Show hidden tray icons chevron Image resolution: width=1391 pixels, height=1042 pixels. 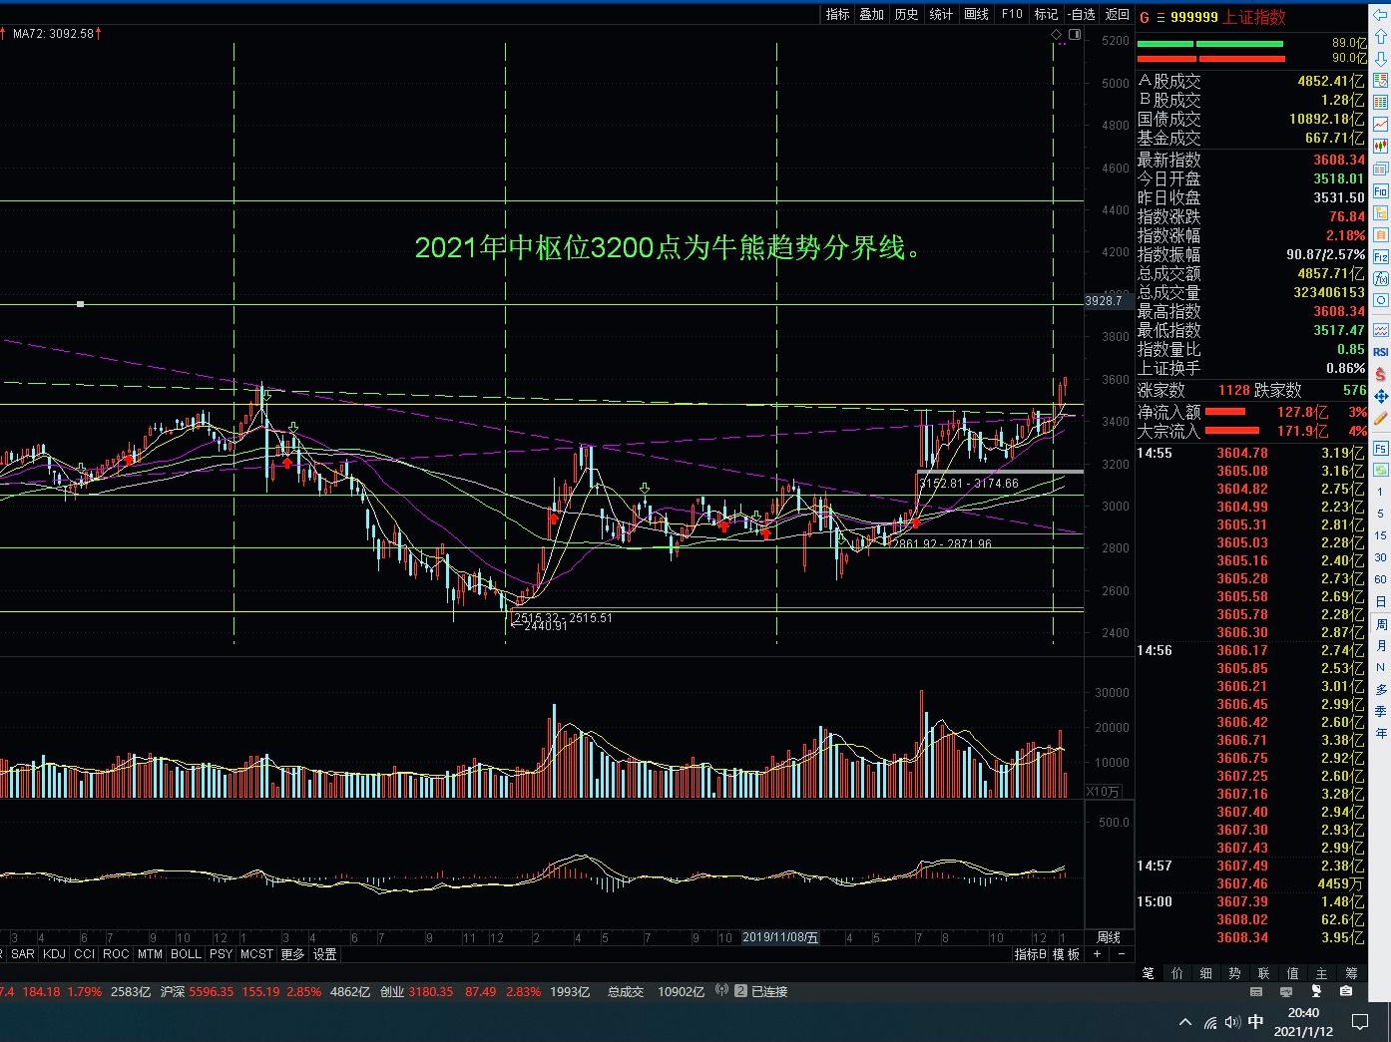pos(1185,1022)
